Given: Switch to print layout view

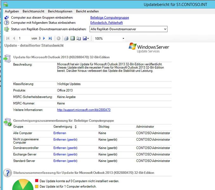Looking at the screenshot, I should pyautogui.click(x=72, y=38).
